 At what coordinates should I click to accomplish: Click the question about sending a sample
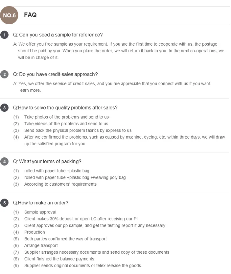[58, 35]
